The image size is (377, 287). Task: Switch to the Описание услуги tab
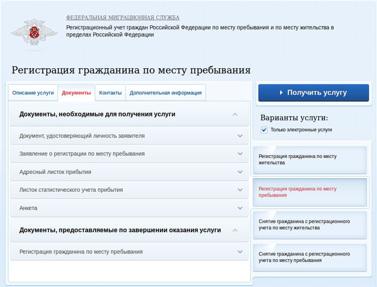pyautogui.click(x=33, y=93)
